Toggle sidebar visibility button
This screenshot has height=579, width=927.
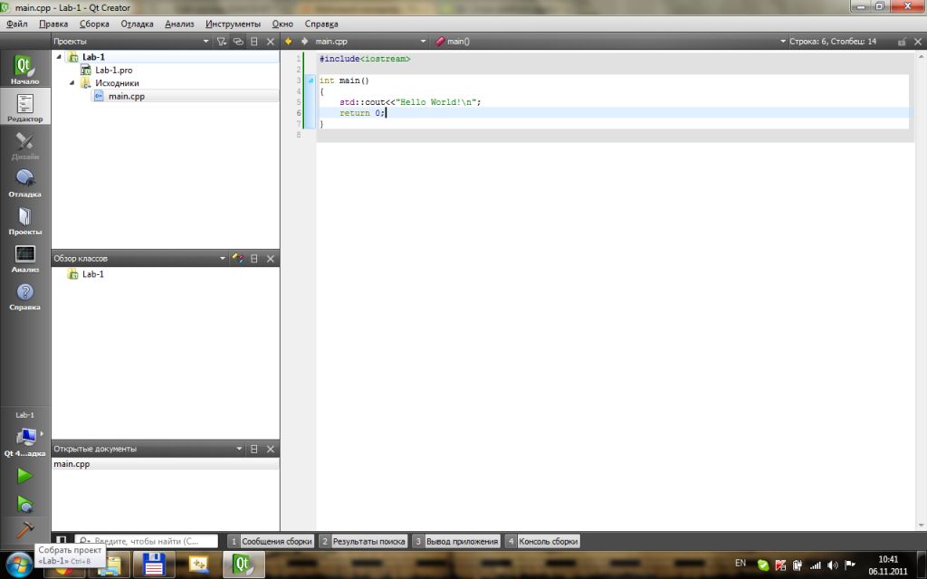[x=61, y=540]
